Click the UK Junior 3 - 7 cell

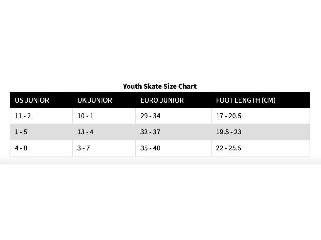(x=104, y=148)
